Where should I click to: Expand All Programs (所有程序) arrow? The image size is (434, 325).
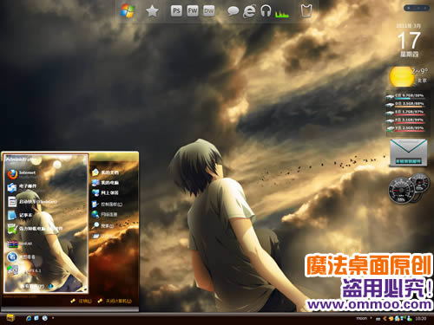coord(51,286)
